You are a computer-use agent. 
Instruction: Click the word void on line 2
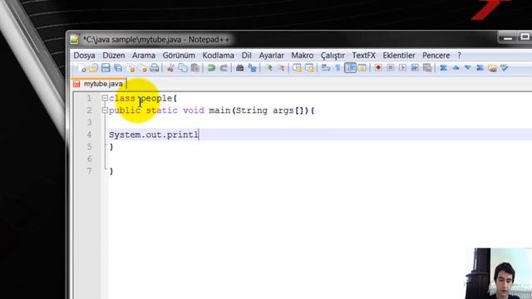pyautogui.click(x=194, y=110)
